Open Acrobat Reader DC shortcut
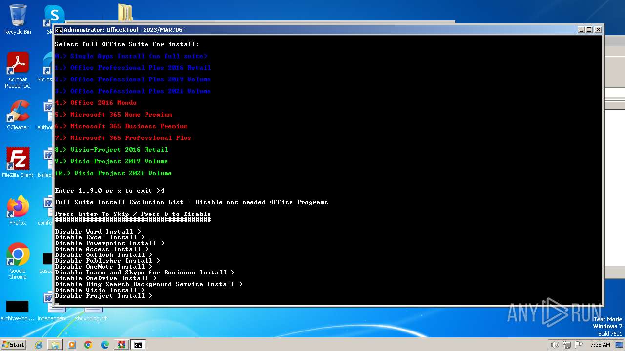 pos(18,71)
